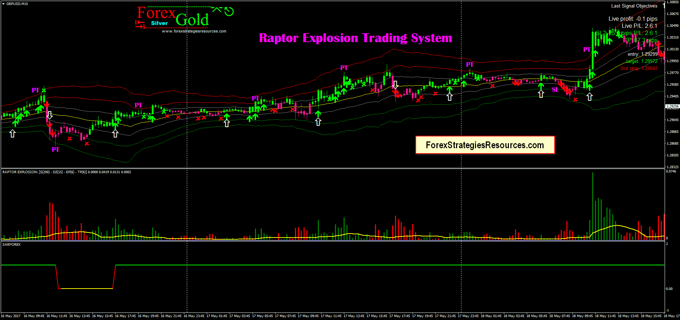Click price scale value 1.29950
Image resolution: width=680 pixels, height=320 pixels.
tap(673, 61)
